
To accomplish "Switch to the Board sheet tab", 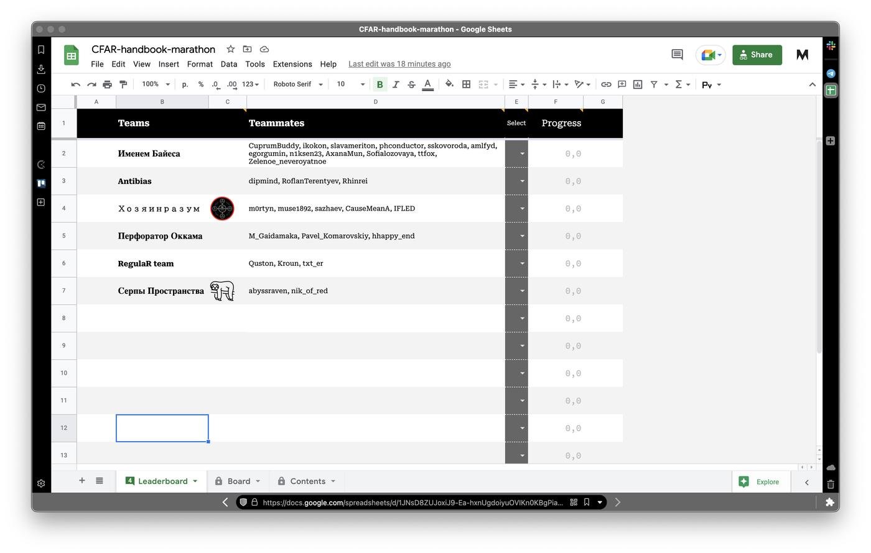I will pyautogui.click(x=238, y=482).
